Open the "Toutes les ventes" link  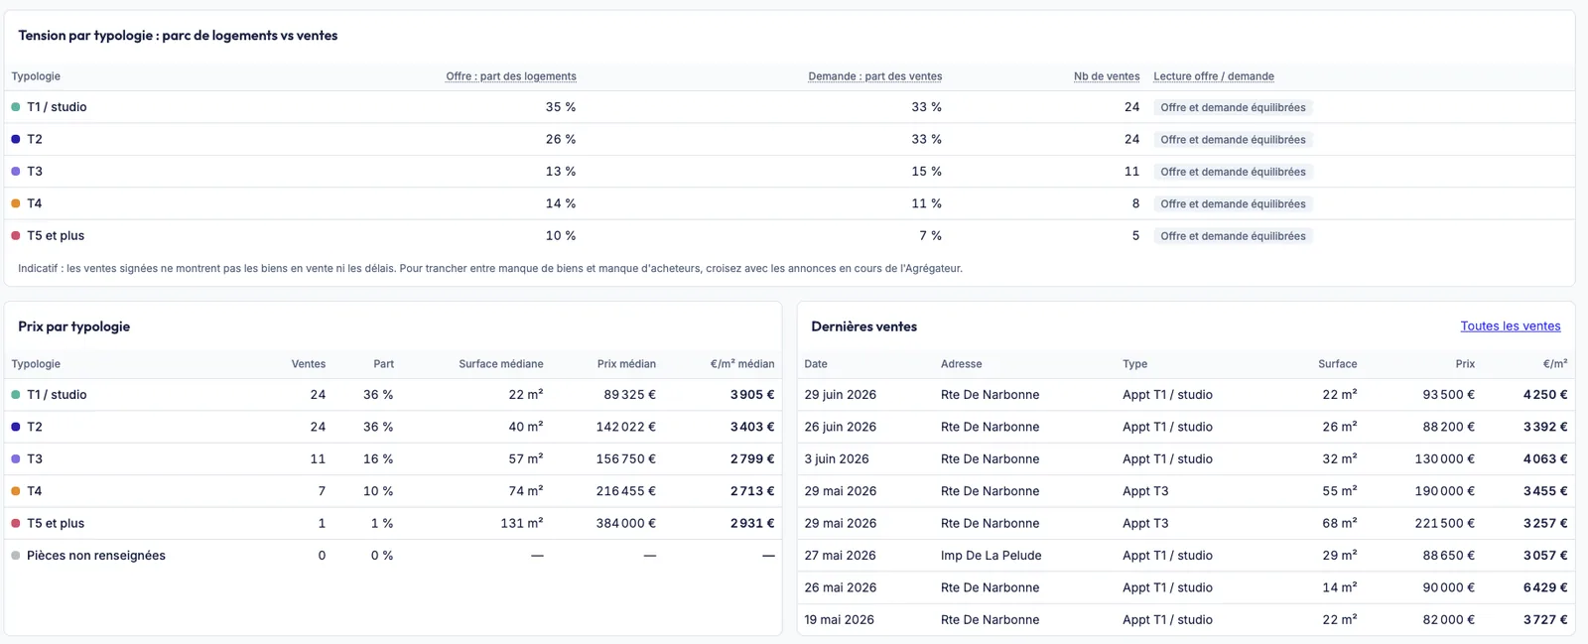pyautogui.click(x=1510, y=326)
